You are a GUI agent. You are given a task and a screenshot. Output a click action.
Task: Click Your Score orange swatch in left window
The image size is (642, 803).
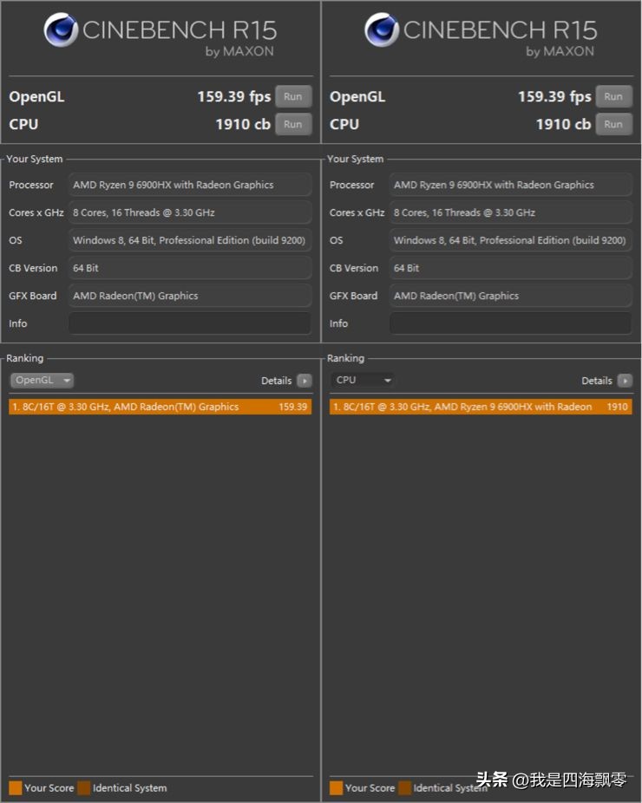click(x=16, y=787)
